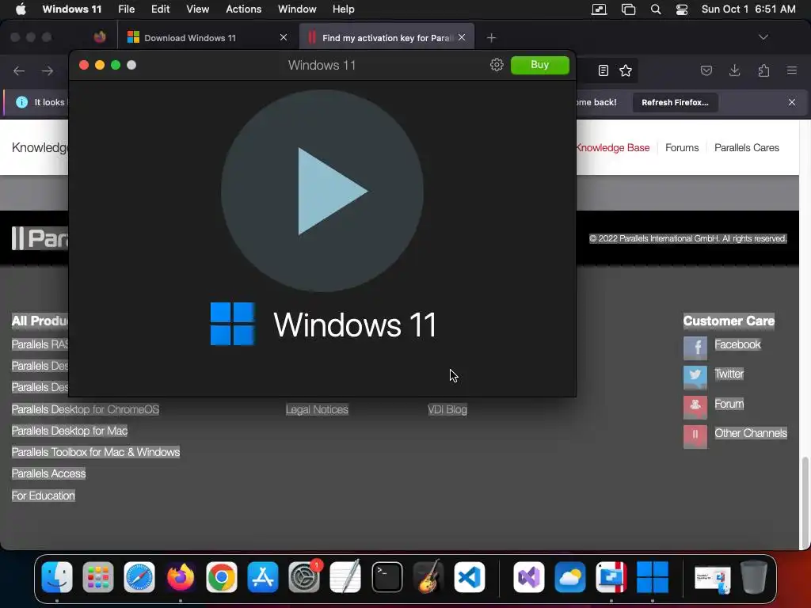811x608 pixels.
Task: Open Firefox from the Dock
Action: pos(181,577)
